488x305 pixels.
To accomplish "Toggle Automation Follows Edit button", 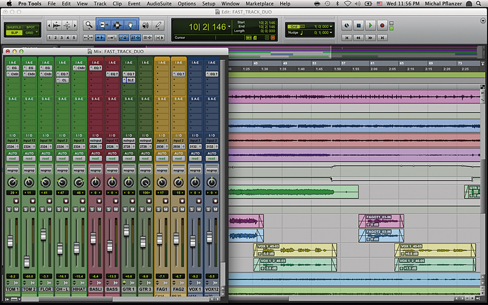I will coord(123,38).
